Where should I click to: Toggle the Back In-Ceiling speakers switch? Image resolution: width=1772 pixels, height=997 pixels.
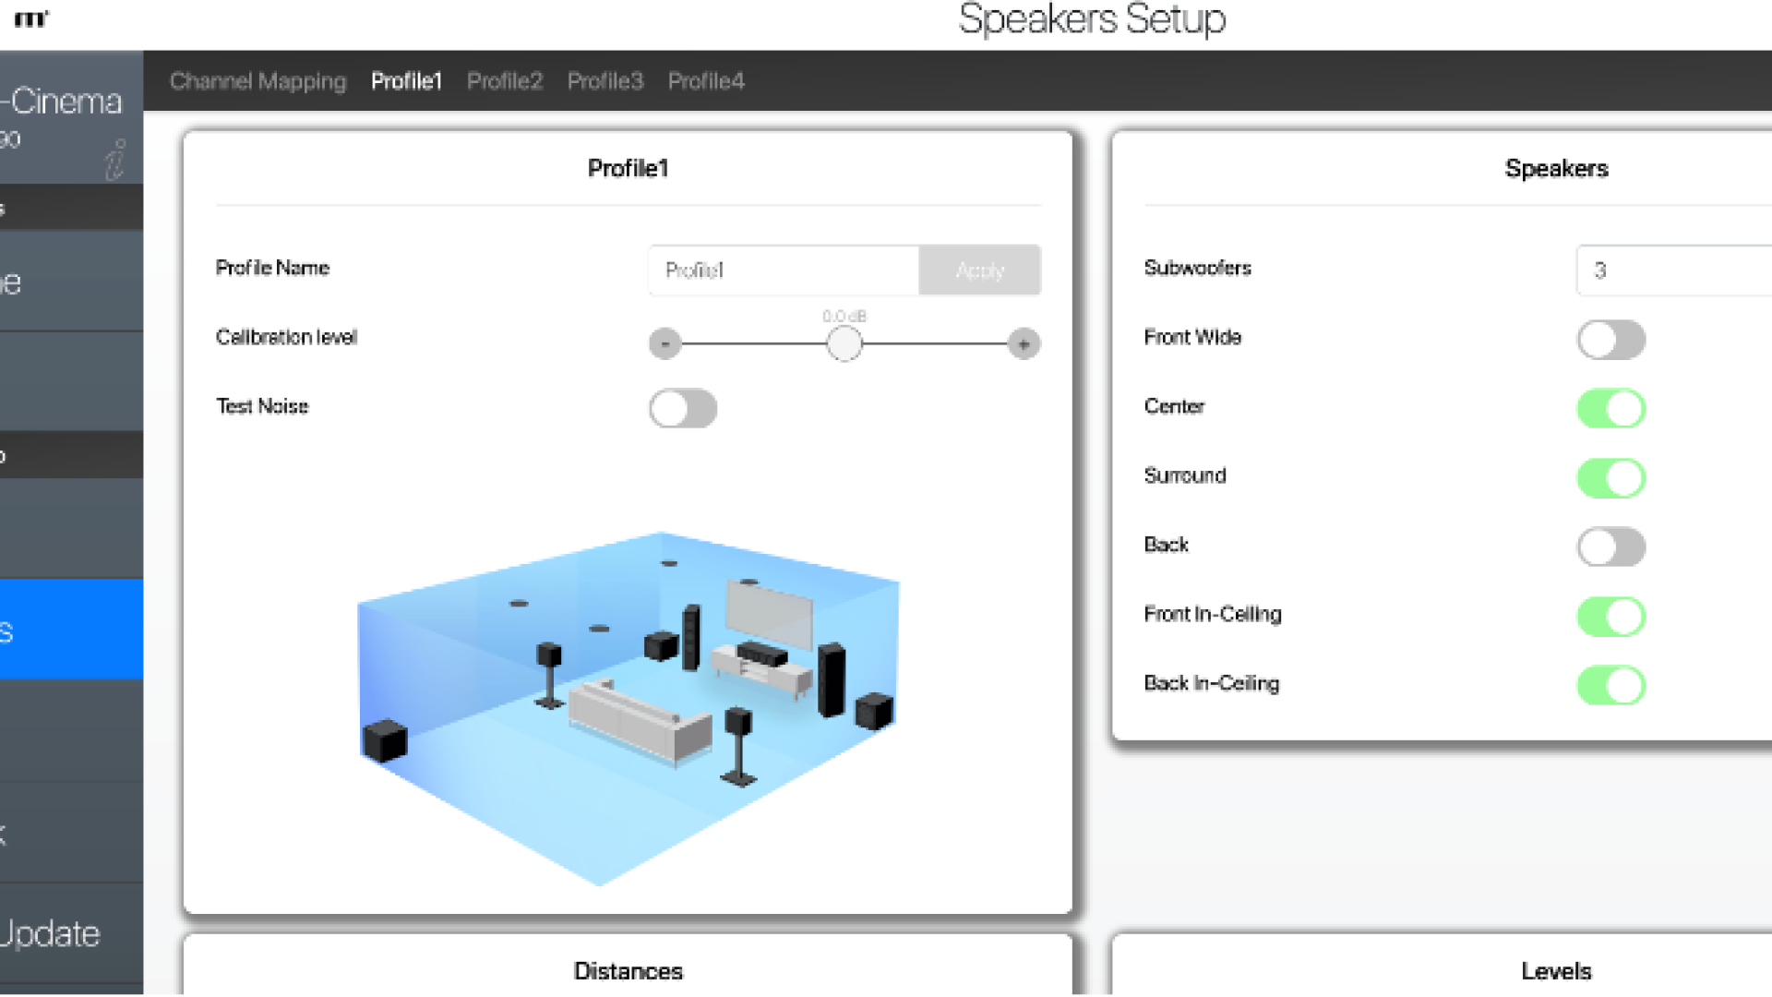[x=1611, y=686]
